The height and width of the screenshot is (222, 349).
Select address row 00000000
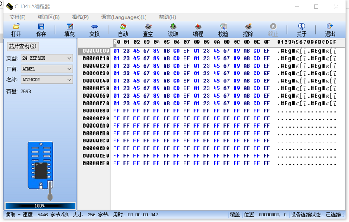95,51
